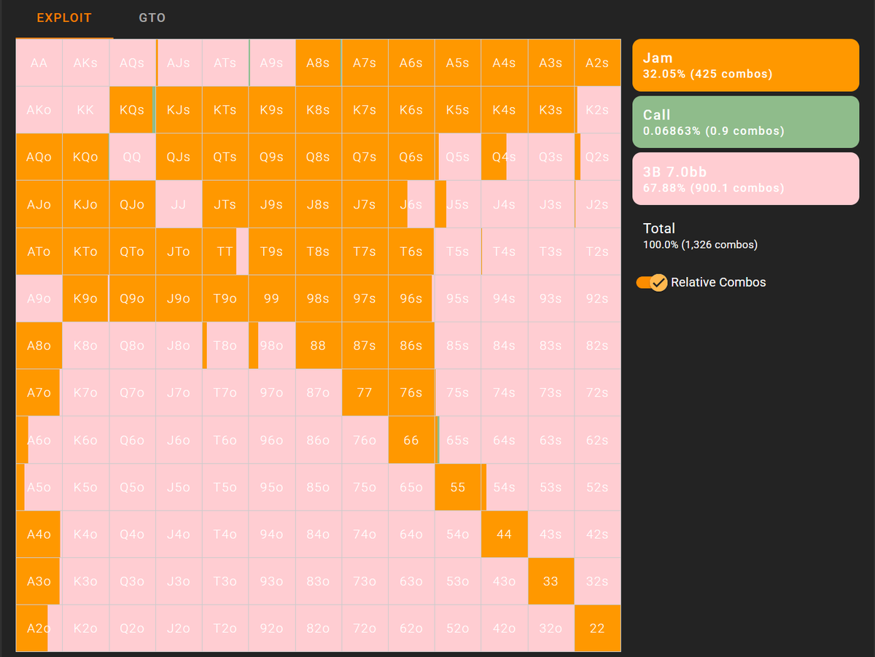The image size is (875, 657).
Task: Choose the 54s hand cell
Action: click(x=504, y=487)
